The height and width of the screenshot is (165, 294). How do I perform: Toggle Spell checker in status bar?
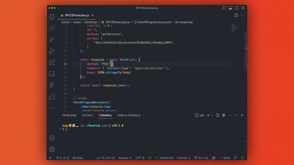click(x=225, y=158)
